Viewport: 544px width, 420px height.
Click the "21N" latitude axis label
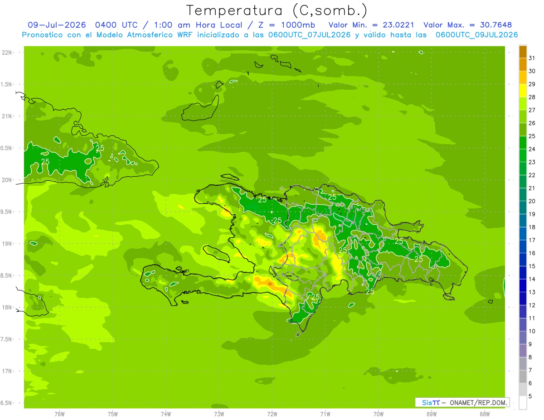(x=7, y=116)
